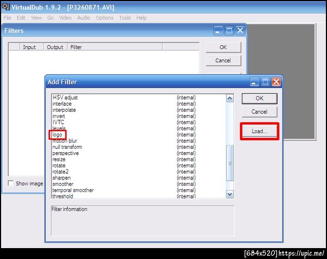This screenshot has width=327, height=259.
Task: Click the filter list scroll down arrow
Action: click(230, 195)
